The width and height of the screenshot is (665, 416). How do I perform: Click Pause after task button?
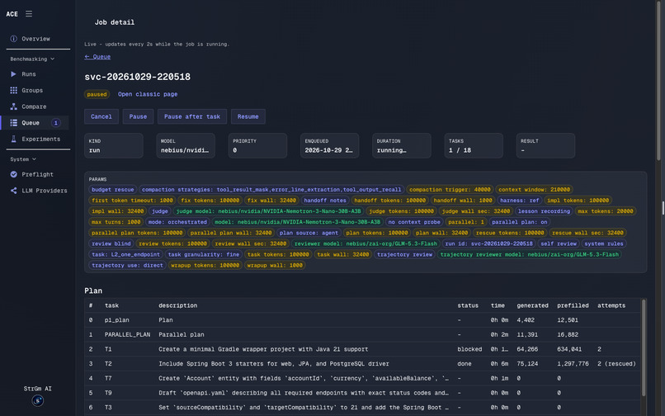click(x=192, y=116)
